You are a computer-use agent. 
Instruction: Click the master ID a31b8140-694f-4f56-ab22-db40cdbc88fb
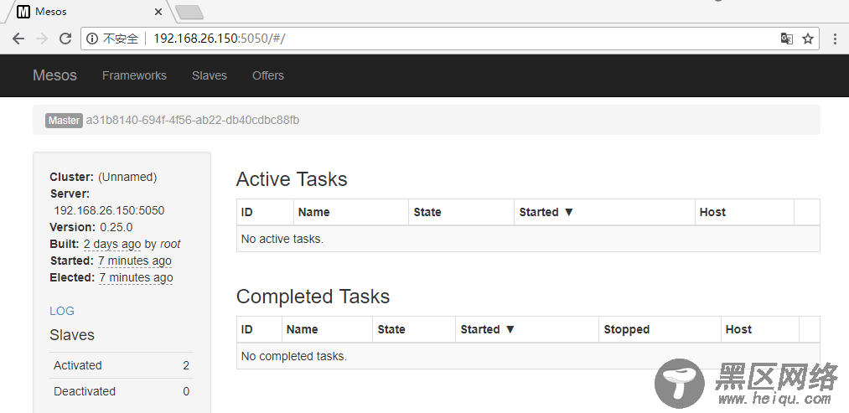coord(192,120)
